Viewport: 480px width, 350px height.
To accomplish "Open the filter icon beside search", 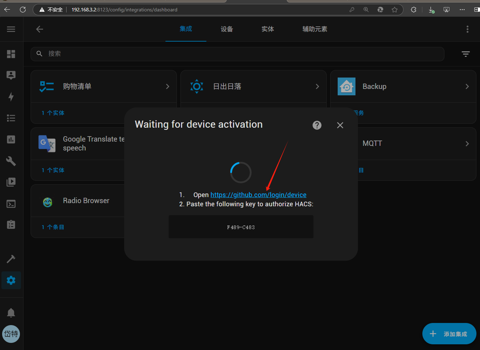I will click(x=465, y=54).
